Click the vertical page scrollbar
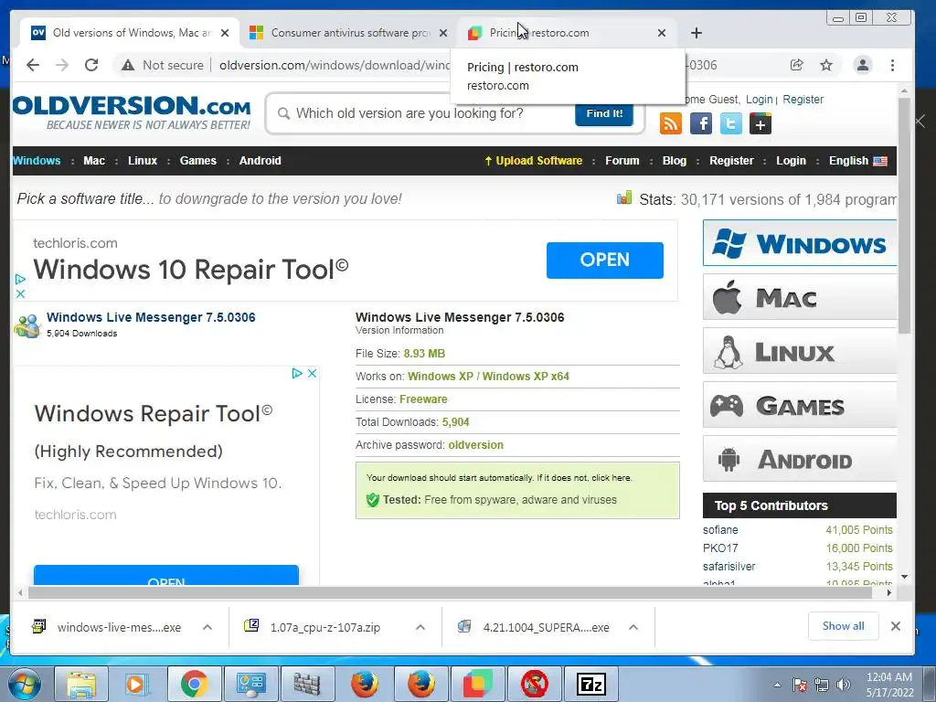The image size is (936, 702). click(904, 215)
